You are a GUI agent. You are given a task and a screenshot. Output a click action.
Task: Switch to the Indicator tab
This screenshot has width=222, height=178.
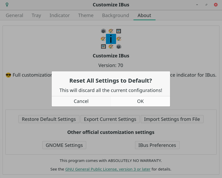[60, 15]
